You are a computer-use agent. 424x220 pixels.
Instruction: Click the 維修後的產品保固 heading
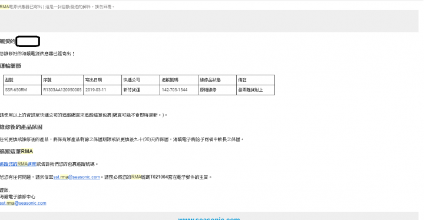[x=21, y=127]
